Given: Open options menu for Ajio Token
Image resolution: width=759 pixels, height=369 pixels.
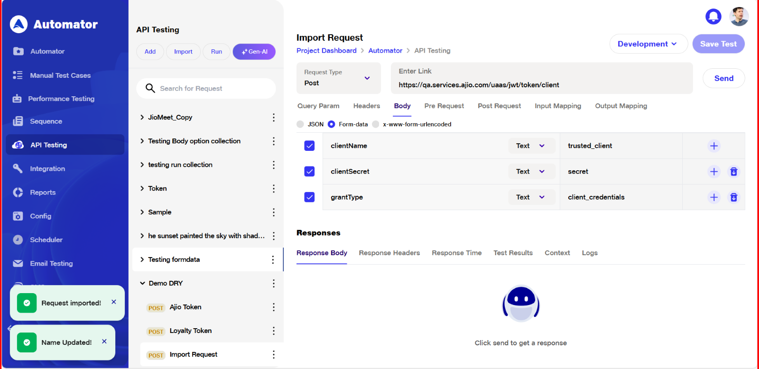Looking at the screenshot, I should point(273,307).
